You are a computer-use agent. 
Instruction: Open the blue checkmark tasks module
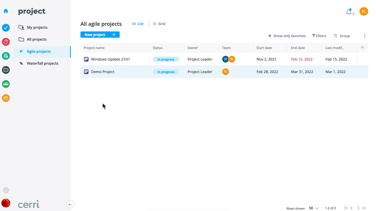click(6, 28)
